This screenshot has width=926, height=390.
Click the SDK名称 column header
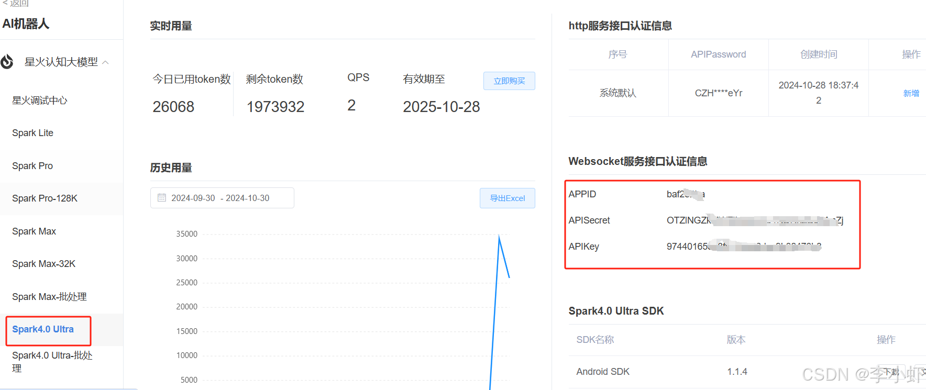tap(595, 340)
